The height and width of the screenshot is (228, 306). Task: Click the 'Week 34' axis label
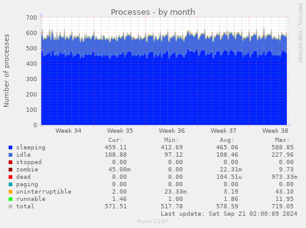coord(68,131)
